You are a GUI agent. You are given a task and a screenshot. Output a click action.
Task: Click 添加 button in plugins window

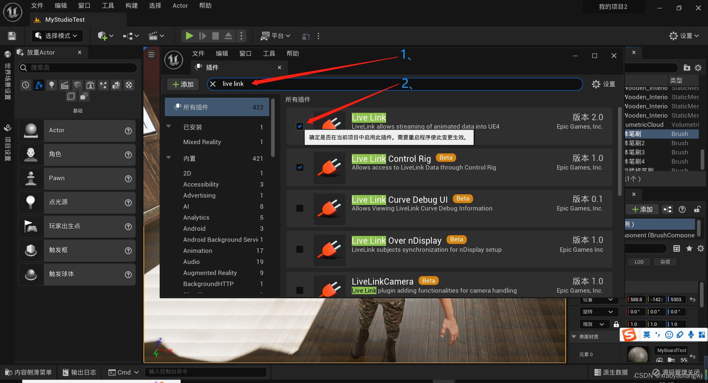tap(183, 84)
